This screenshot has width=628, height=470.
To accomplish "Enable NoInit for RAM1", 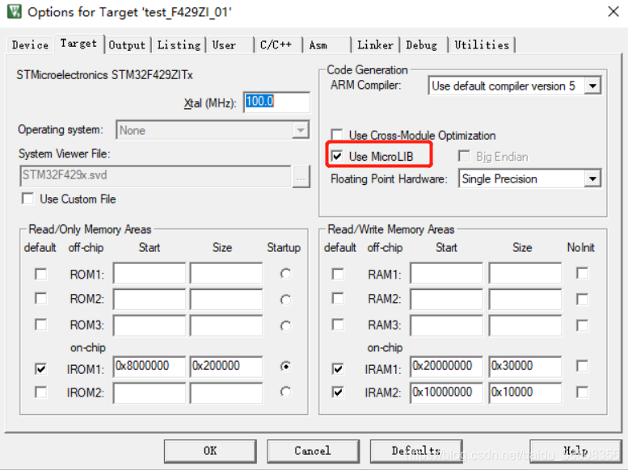I will [583, 274].
